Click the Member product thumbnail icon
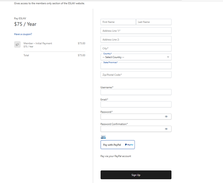The height and width of the screenshot is (183, 223). tap(17, 44)
